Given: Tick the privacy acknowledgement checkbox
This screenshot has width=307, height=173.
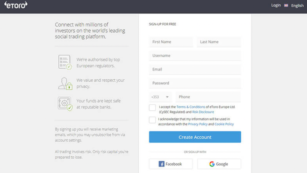Looking at the screenshot, I should [152, 120].
